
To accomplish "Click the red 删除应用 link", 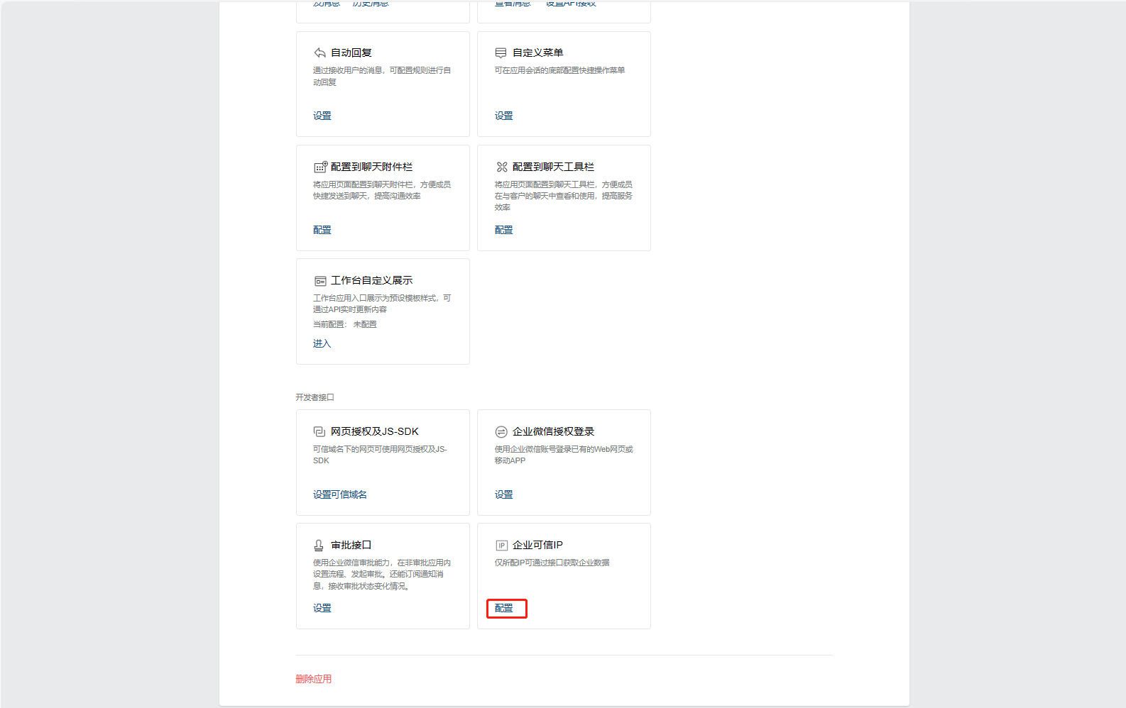I will (x=313, y=679).
